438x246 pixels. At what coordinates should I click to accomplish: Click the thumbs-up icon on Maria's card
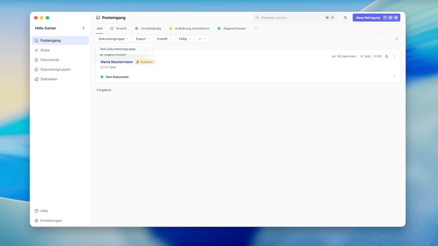(386, 56)
